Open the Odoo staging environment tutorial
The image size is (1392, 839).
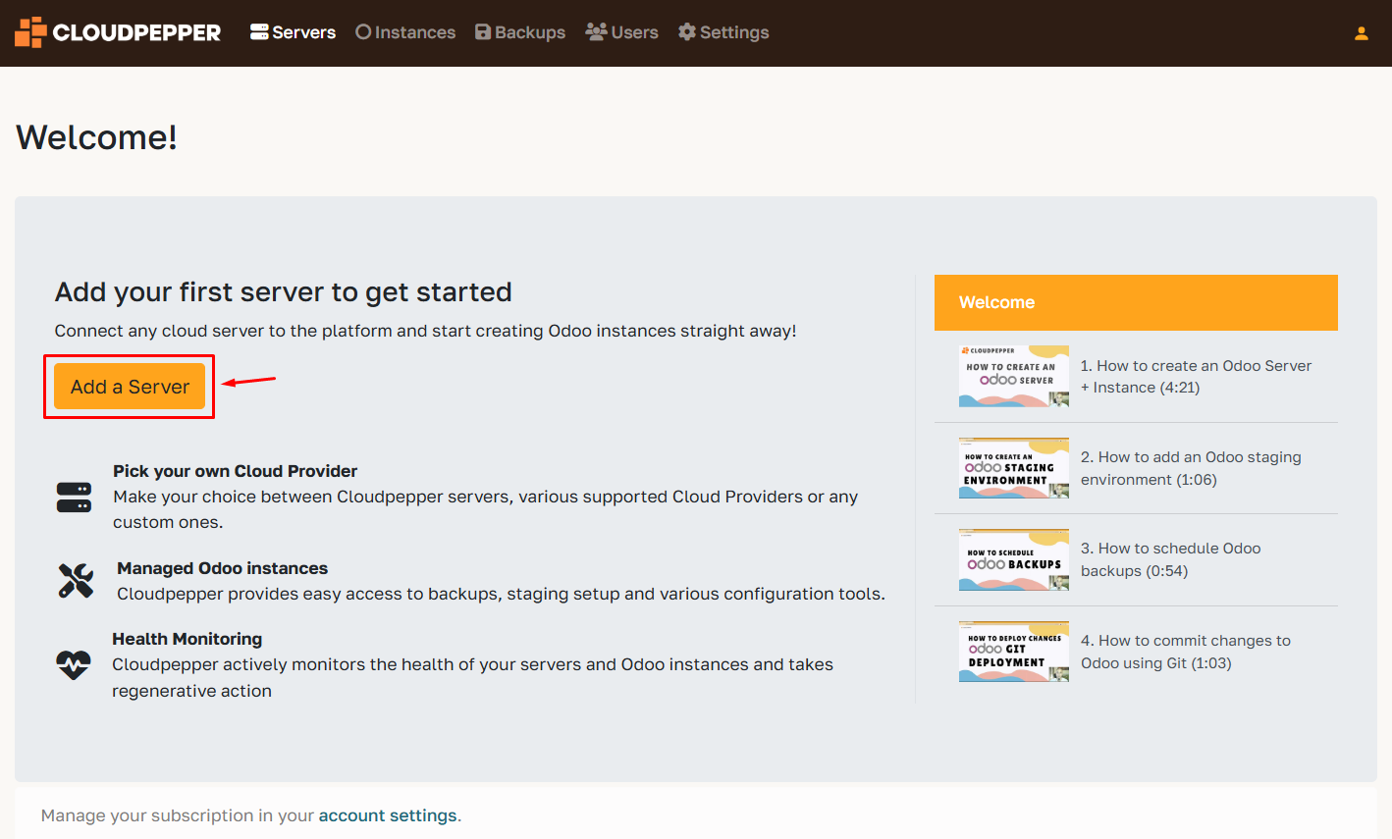(1014, 468)
